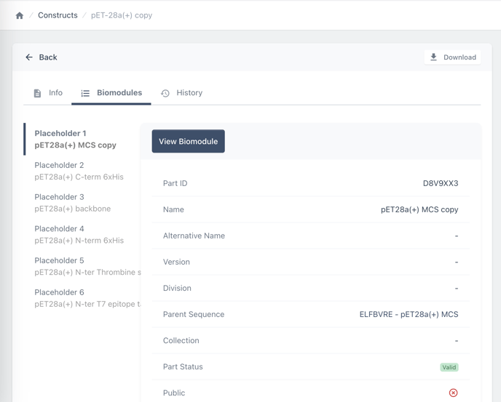This screenshot has height=402, width=501.
Task: Select Placeholder 5 N-ter Thrombine site
Action: [82, 266]
